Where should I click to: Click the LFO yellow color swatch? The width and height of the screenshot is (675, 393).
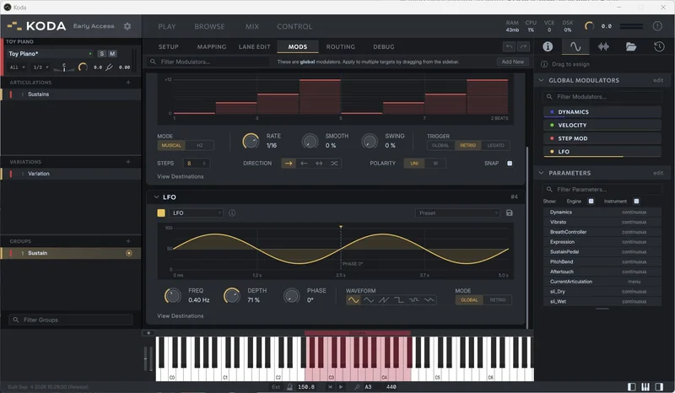coord(161,213)
